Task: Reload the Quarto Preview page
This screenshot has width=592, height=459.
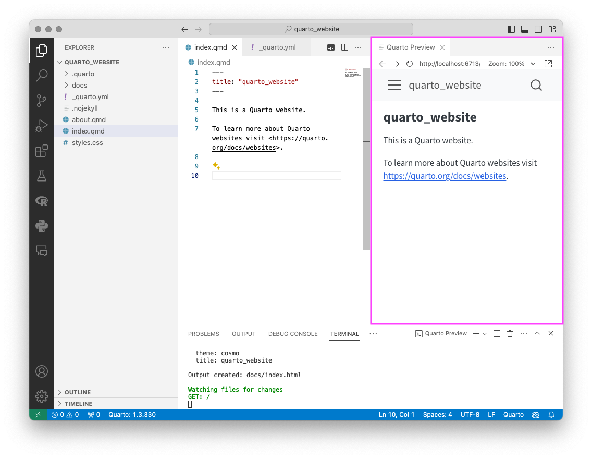Action: (x=409, y=64)
